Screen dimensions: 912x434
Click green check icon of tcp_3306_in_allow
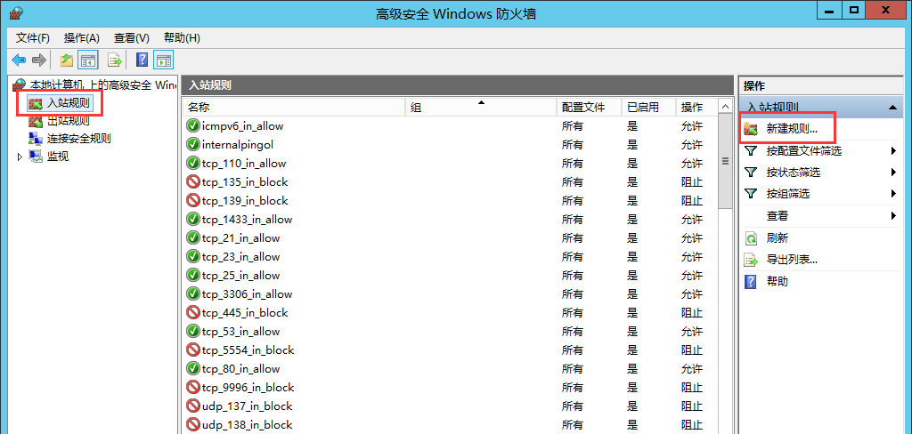193,294
